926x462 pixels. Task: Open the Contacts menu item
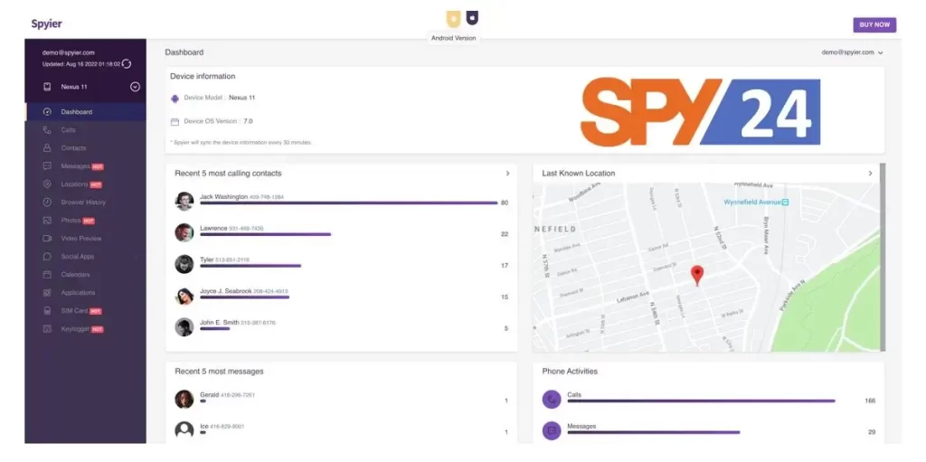point(86,148)
